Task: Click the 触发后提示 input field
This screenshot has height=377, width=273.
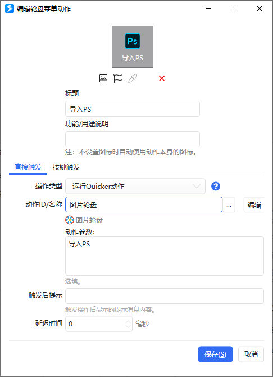Action: click(x=165, y=296)
